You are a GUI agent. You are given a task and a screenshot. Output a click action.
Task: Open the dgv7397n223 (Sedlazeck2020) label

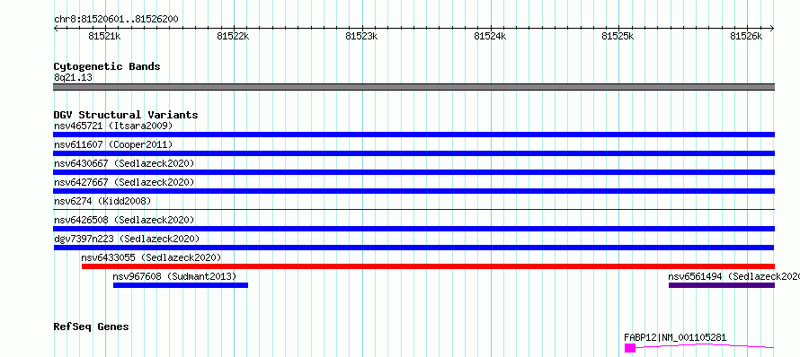click(x=127, y=239)
